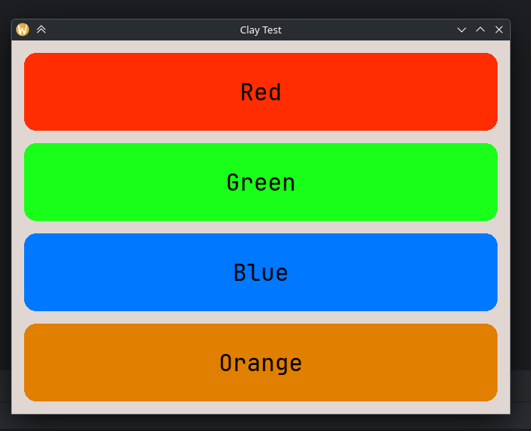The image size is (531, 431).
Task: Click the Red rectangle
Action: (117, 92)
